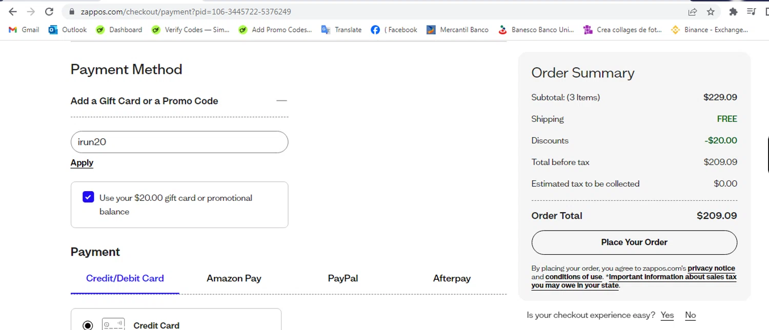Click the credit card icon
Screen dimensions: 769x330
(x=113, y=325)
